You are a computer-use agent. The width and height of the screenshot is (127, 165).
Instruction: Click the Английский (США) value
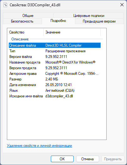click(60, 90)
